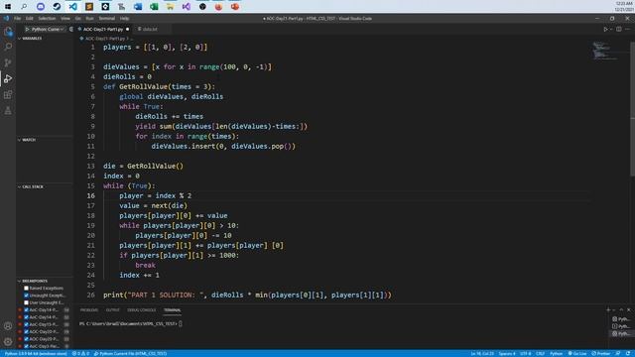Toggle first AOC-Day20 breakpoint checkbox
This screenshot has height=357, width=635.
tap(27, 332)
